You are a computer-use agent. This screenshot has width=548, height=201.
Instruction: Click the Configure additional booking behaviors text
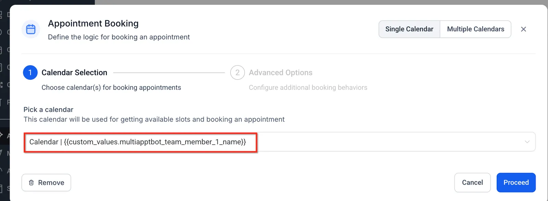[308, 88]
